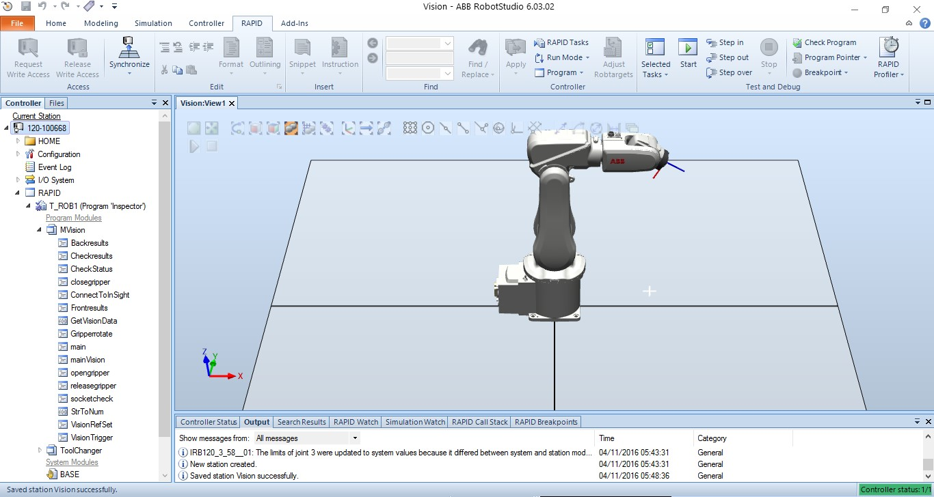The width and height of the screenshot is (934, 497).
Task: Toggle Body selection level
Action: [x=273, y=128]
